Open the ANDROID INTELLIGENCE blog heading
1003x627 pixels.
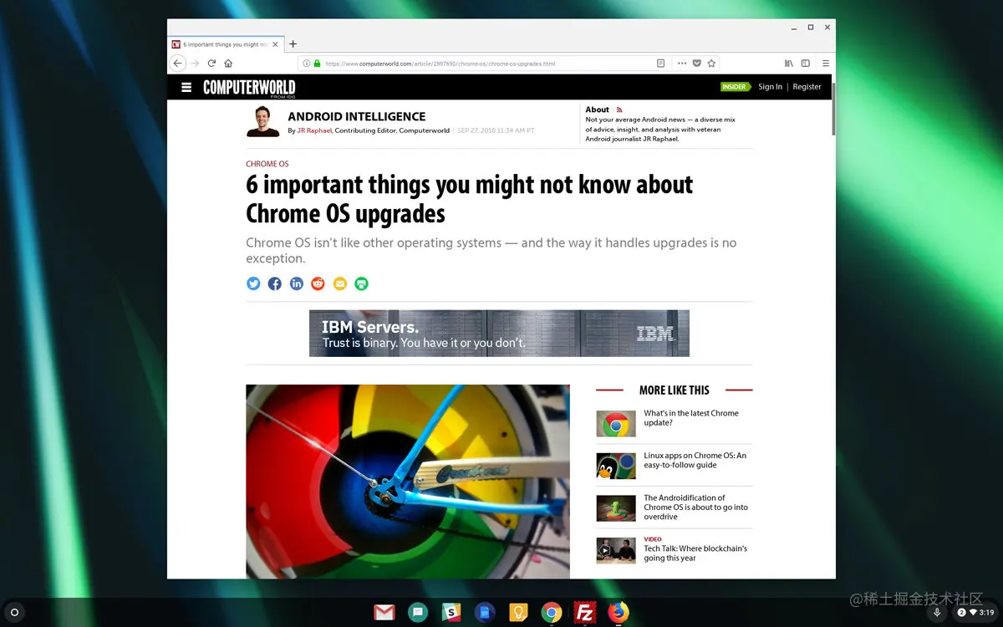click(357, 116)
